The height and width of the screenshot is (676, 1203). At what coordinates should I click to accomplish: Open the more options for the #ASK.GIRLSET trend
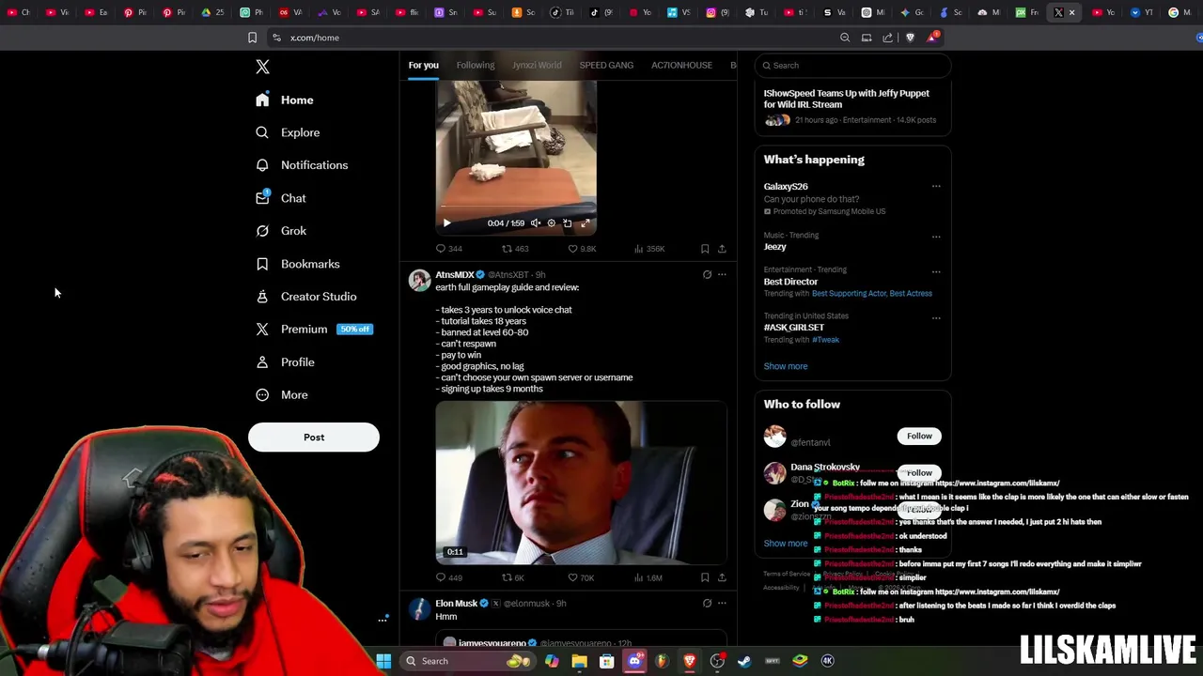coord(936,317)
